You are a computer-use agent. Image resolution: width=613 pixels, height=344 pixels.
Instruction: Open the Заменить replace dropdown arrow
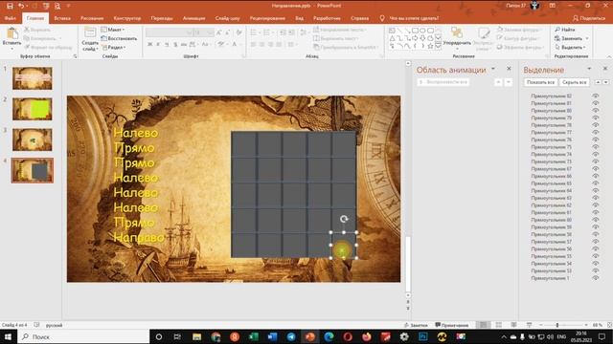tap(587, 38)
